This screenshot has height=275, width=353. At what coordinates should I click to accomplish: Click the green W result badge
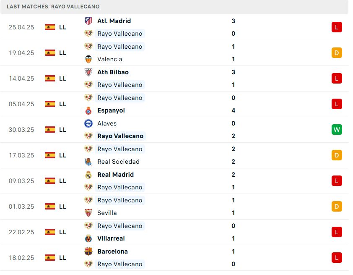point(337,130)
